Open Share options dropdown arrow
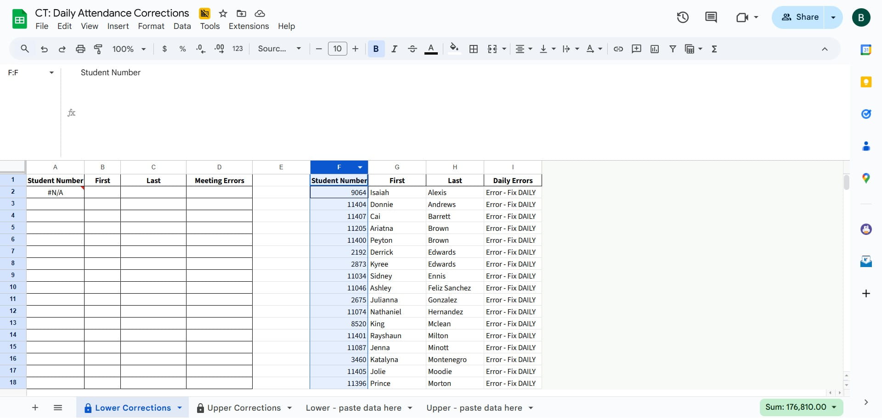 click(833, 17)
